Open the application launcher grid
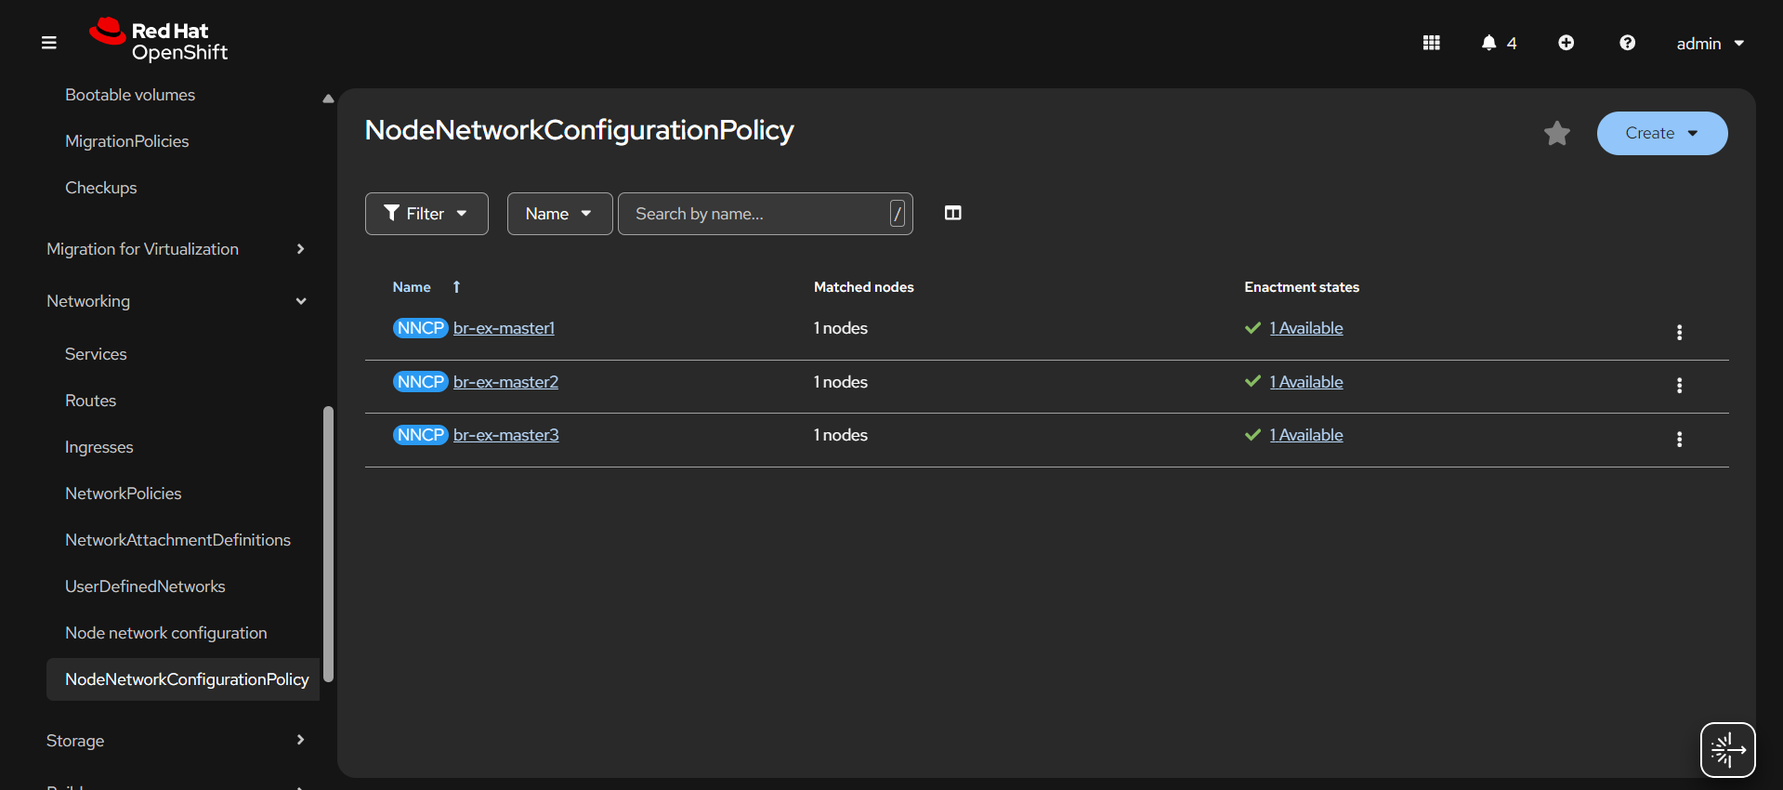Image resolution: width=1783 pixels, height=790 pixels. 1431,43
